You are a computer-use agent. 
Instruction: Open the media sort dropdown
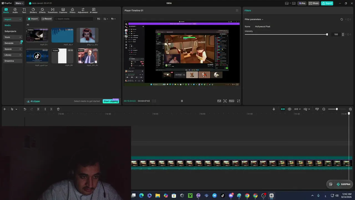[106, 19]
